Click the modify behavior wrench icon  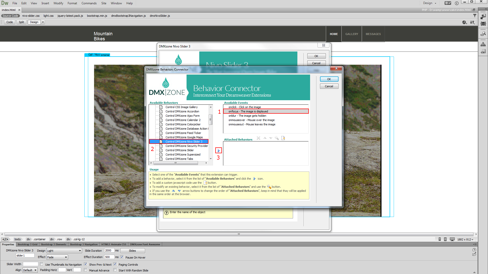277,138
